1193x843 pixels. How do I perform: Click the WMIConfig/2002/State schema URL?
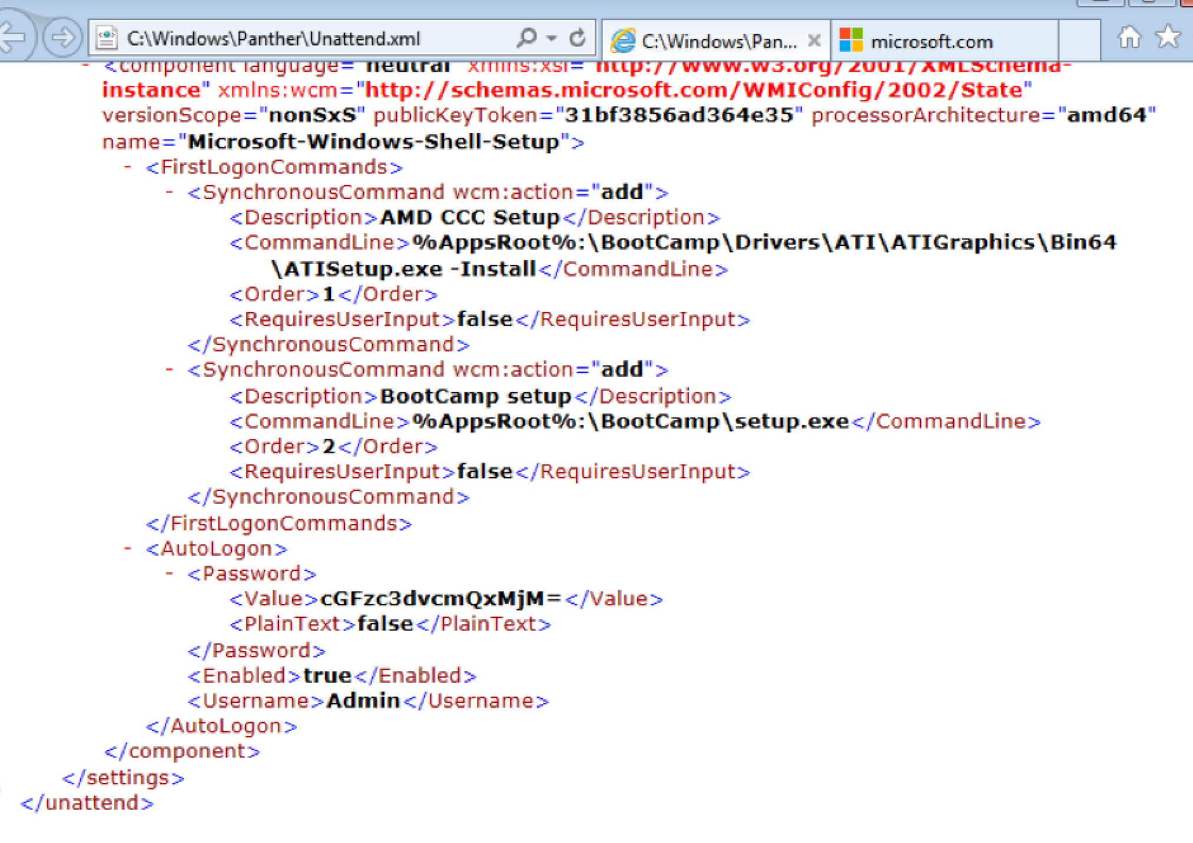point(694,90)
